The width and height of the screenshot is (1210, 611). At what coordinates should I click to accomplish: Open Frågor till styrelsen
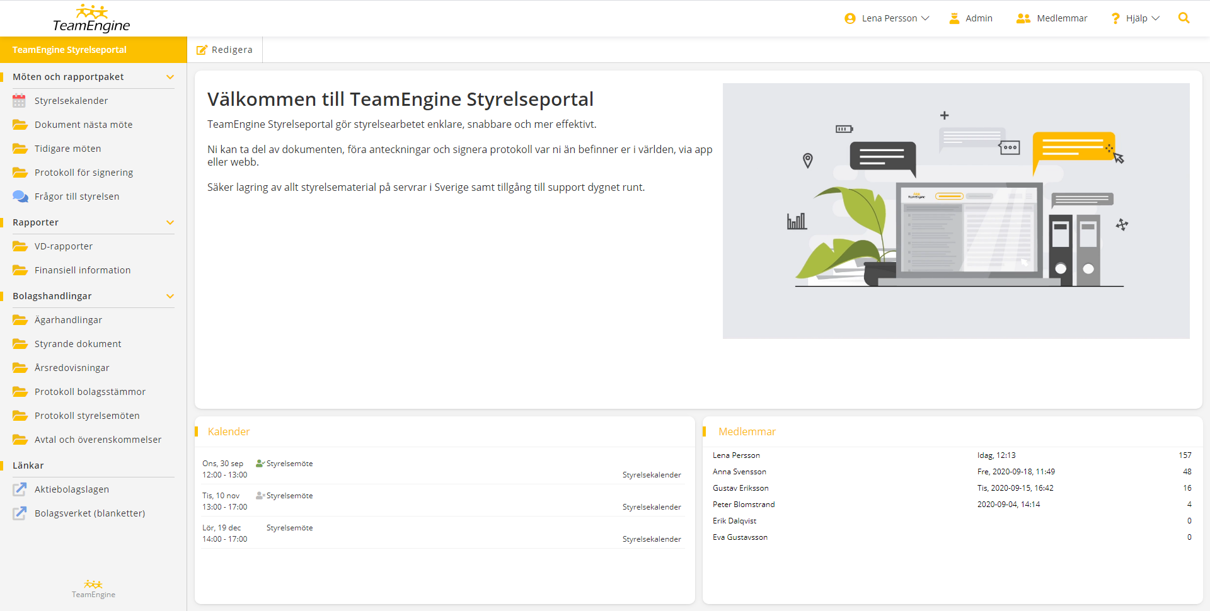[x=77, y=197]
